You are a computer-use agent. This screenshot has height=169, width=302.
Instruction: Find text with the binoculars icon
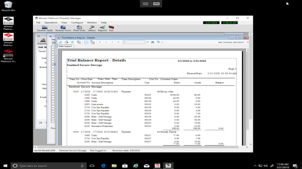click(153, 42)
